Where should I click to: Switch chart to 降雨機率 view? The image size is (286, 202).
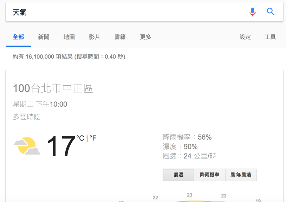click(209, 175)
